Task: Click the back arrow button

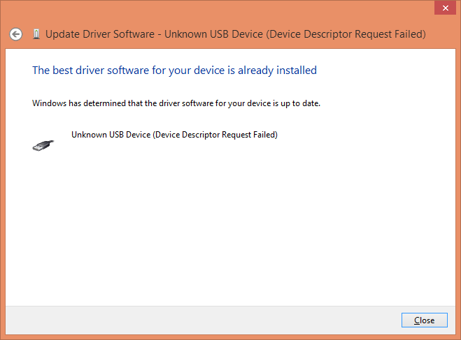Action: [x=16, y=34]
